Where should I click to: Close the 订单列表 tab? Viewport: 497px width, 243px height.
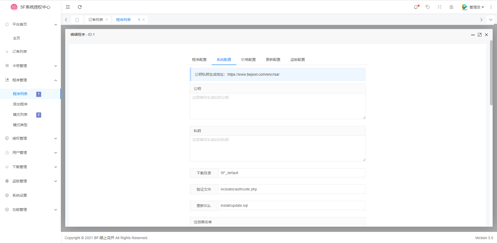pyautogui.click(x=107, y=20)
